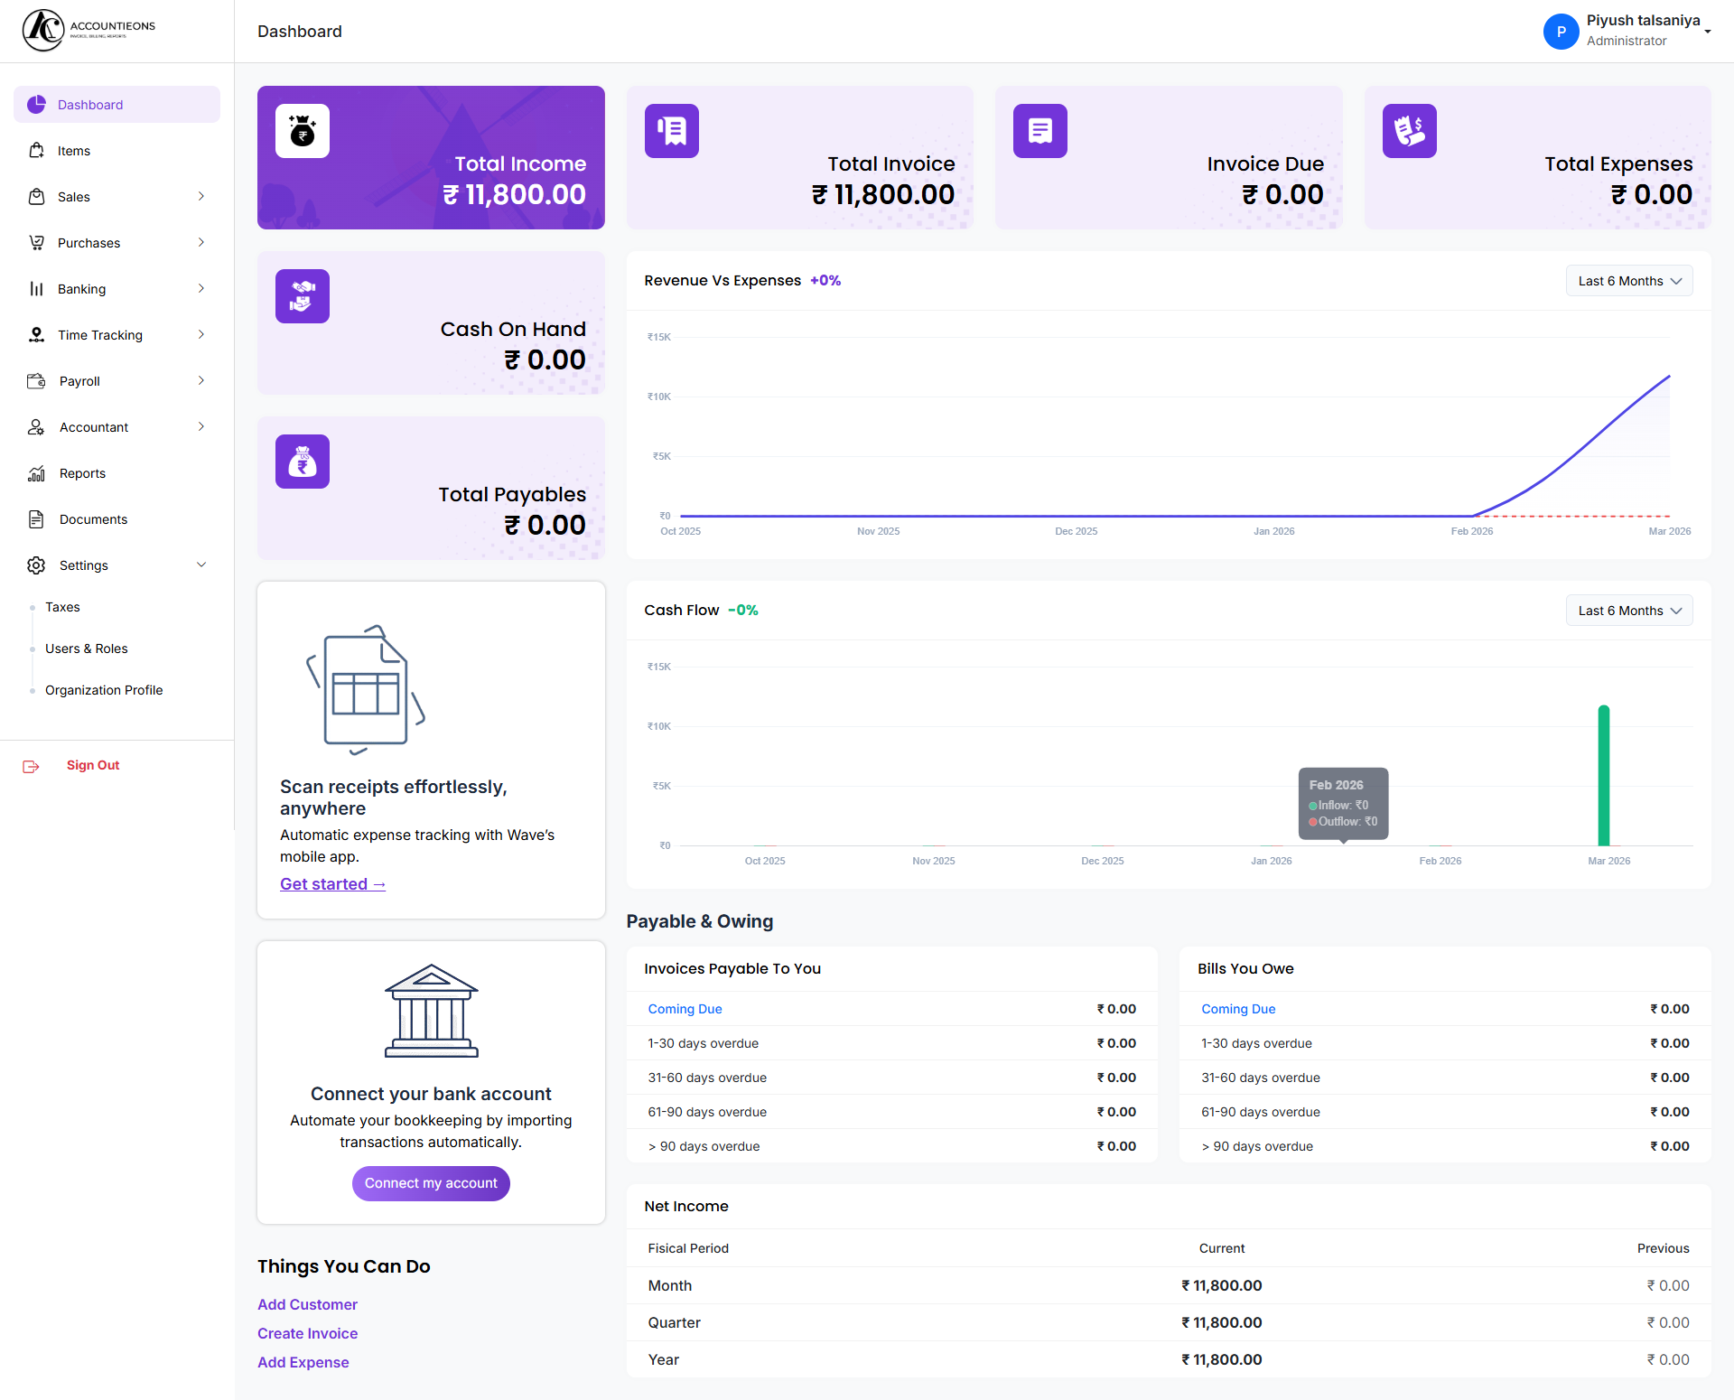
Task: Click the Create Invoice link
Action: coord(307,1333)
